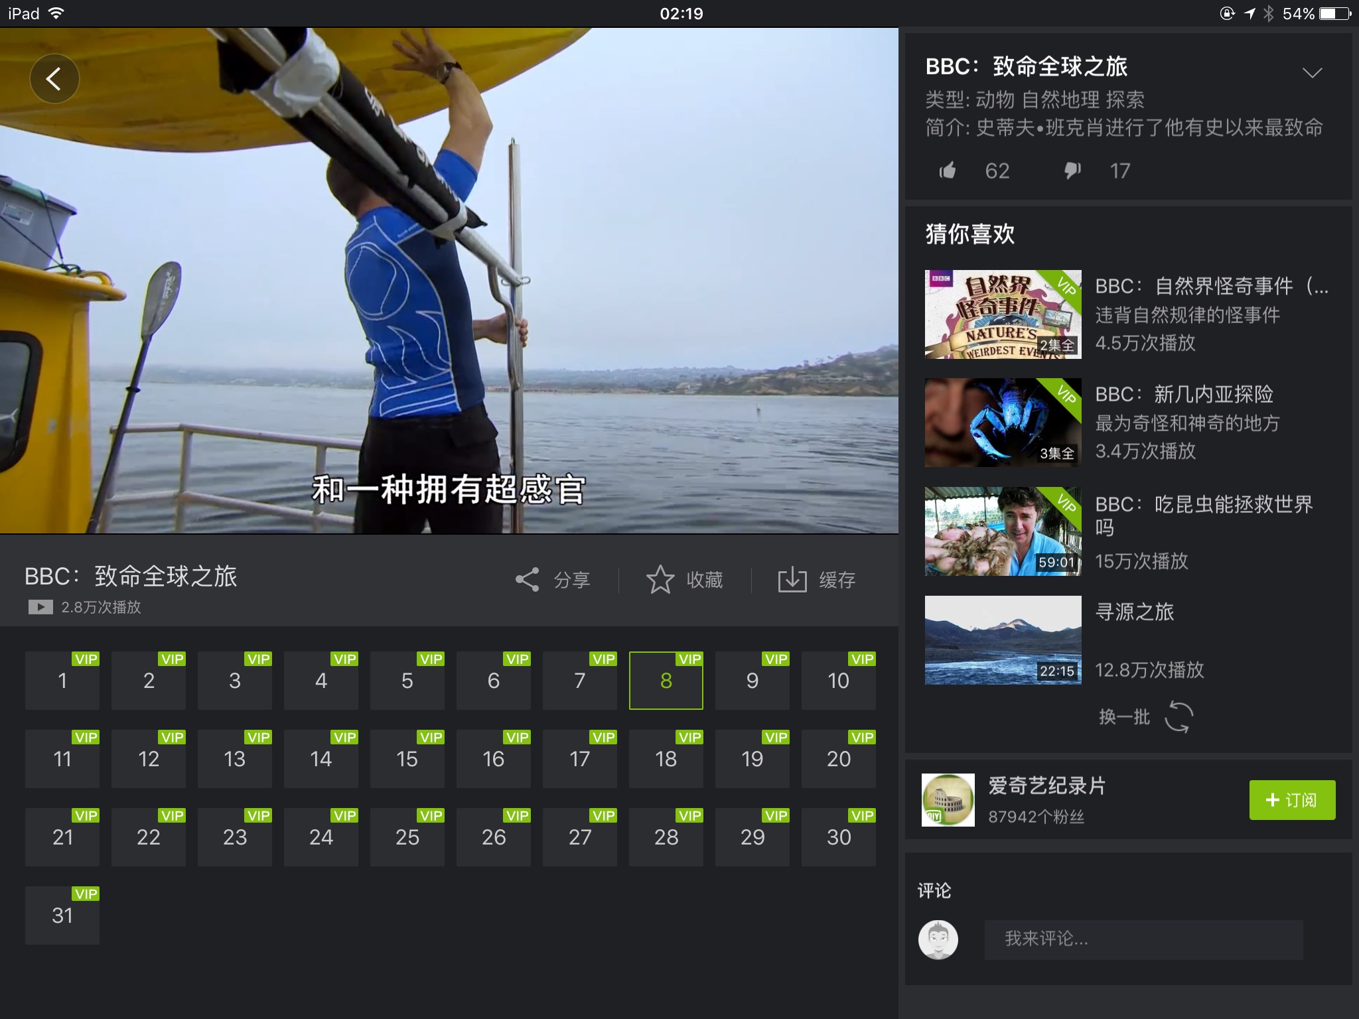Select episode 24
Image resolution: width=1359 pixels, height=1019 pixels.
coord(321,837)
